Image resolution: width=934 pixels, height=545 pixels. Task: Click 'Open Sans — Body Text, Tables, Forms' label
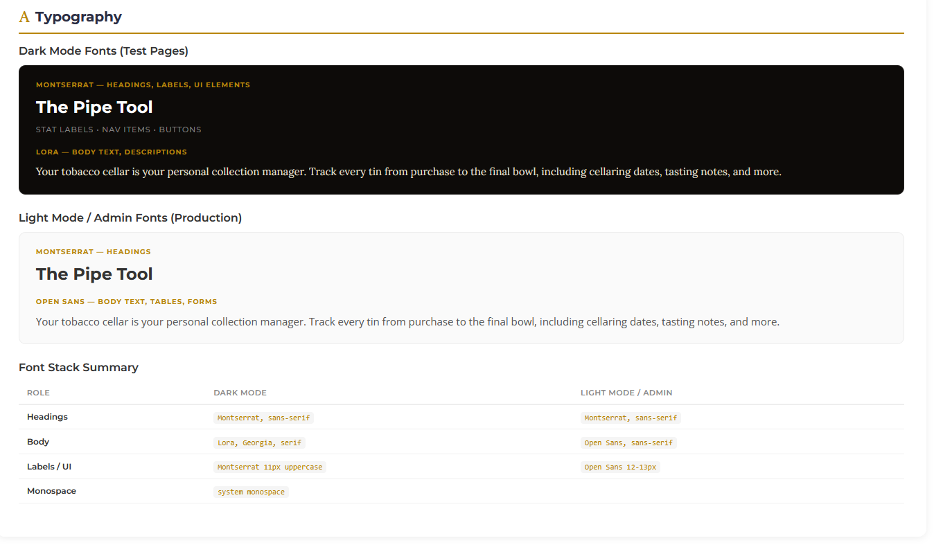126,302
